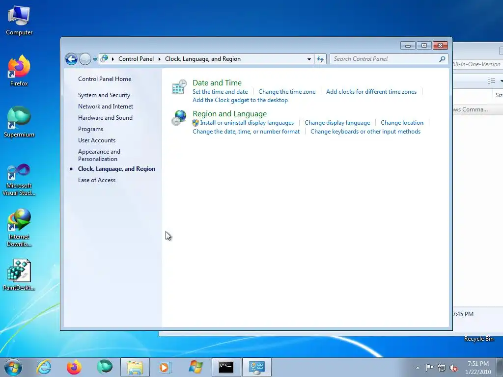Open Windows Media Player from the taskbar
This screenshot has width=503, height=377.
coord(165,367)
